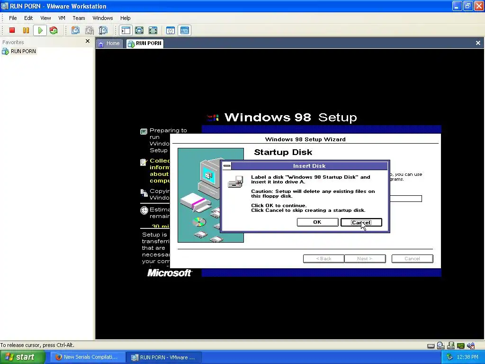Click the red Power Off toolbar button
The image size is (485, 364).
[12, 30]
